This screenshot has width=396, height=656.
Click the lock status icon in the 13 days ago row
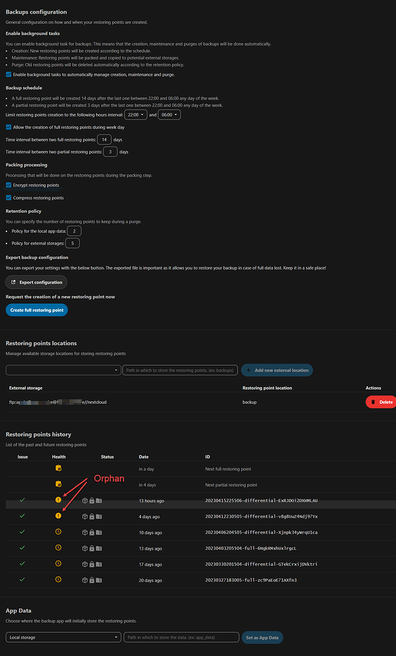pos(91,548)
